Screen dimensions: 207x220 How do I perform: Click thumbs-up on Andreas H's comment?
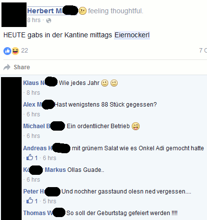30,157
